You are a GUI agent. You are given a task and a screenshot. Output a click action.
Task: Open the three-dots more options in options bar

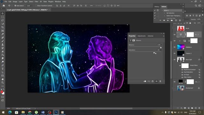click(91, 6)
